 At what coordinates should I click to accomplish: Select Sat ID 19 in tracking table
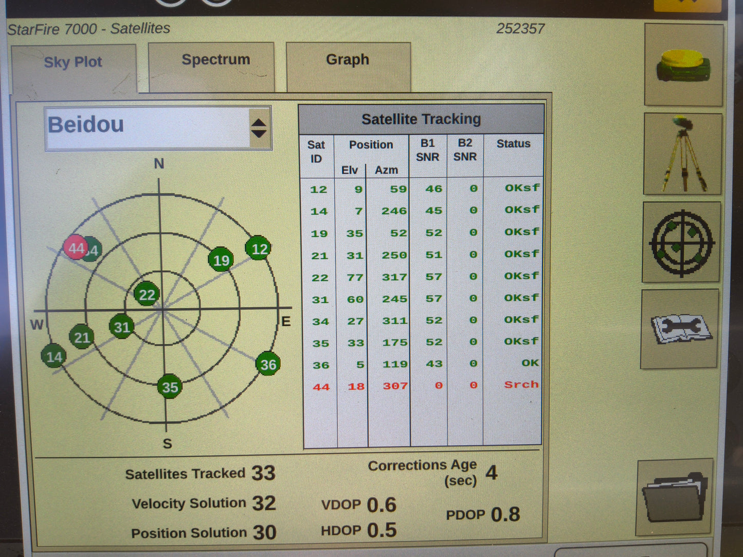click(x=319, y=234)
